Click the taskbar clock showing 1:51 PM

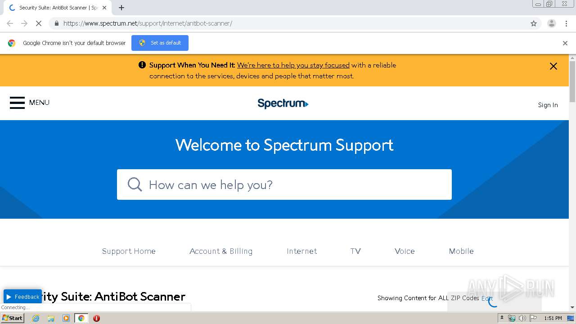(x=553, y=318)
